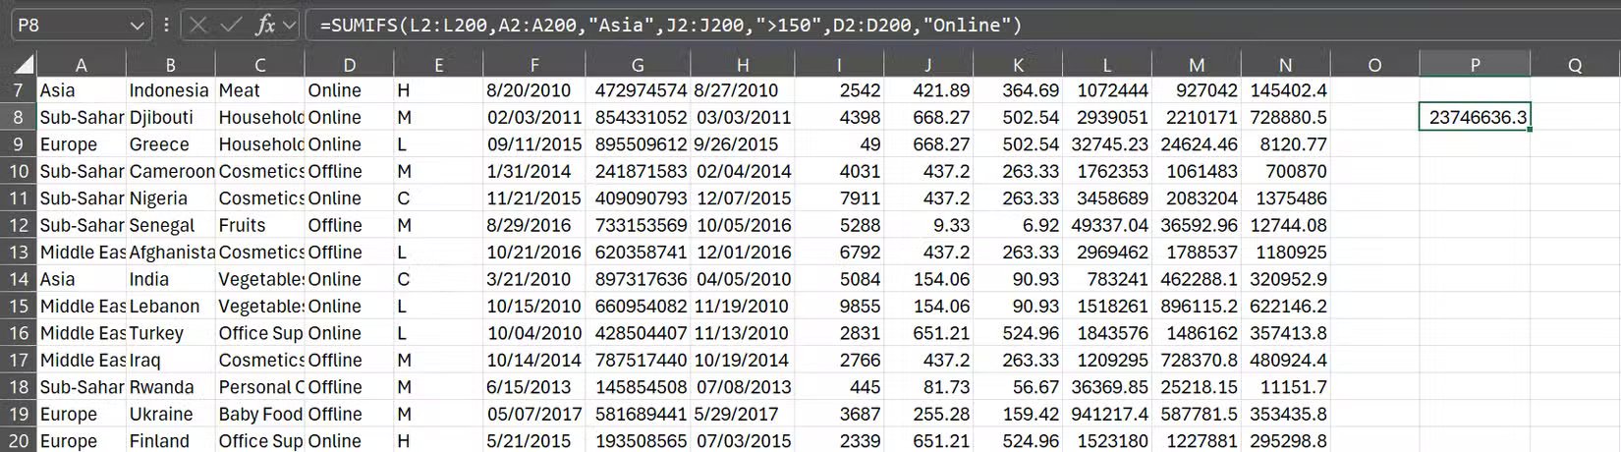The width and height of the screenshot is (1621, 452).
Task: Click the cell containing India
Action: click(x=171, y=279)
